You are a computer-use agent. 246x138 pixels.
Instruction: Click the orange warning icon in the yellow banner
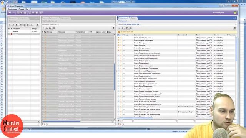pos(119,32)
